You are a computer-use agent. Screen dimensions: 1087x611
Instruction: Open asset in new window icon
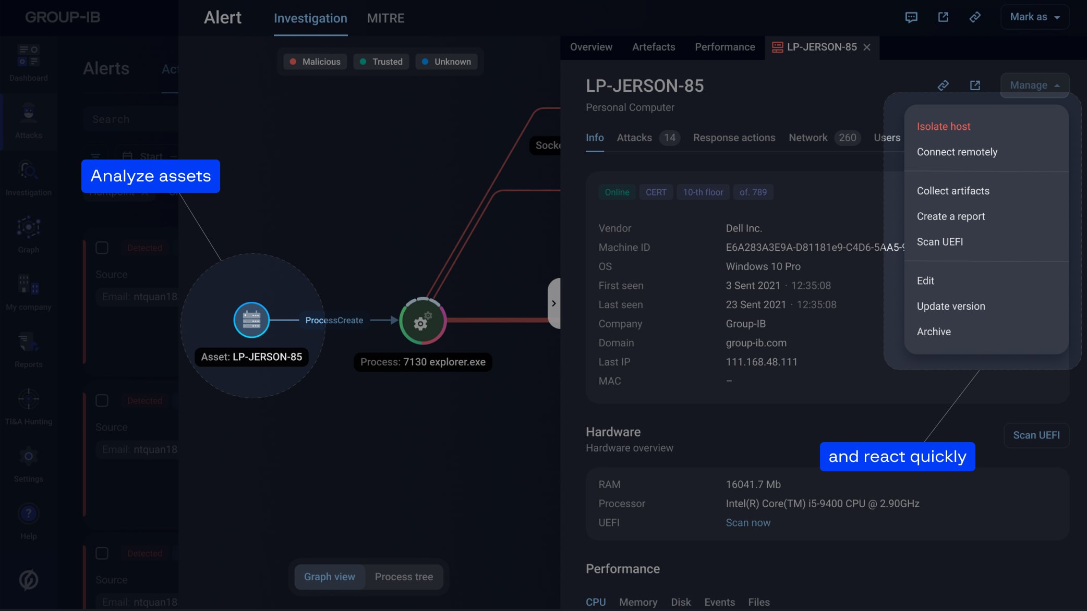coord(975,85)
